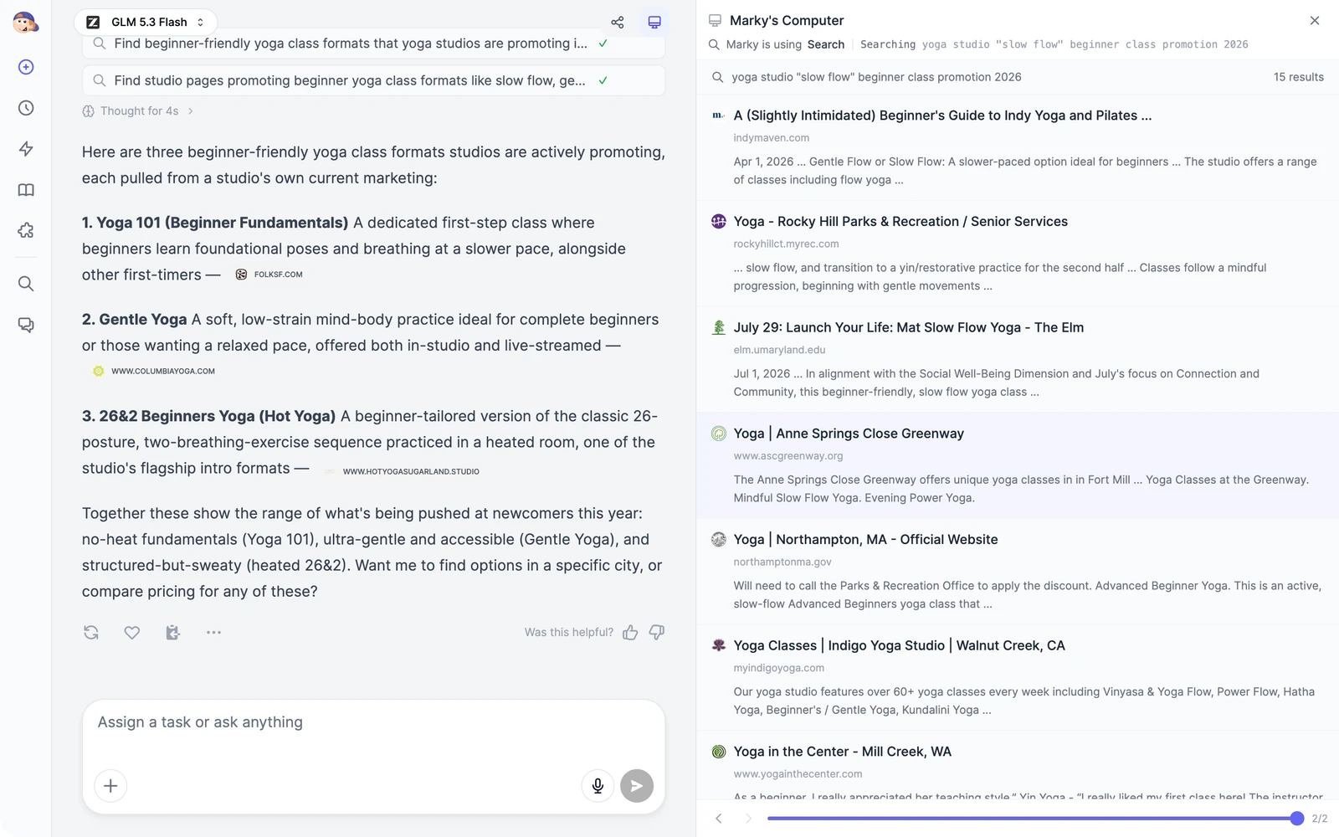
Task: Click the '15 results' count label
Action: [x=1299, y=77]
